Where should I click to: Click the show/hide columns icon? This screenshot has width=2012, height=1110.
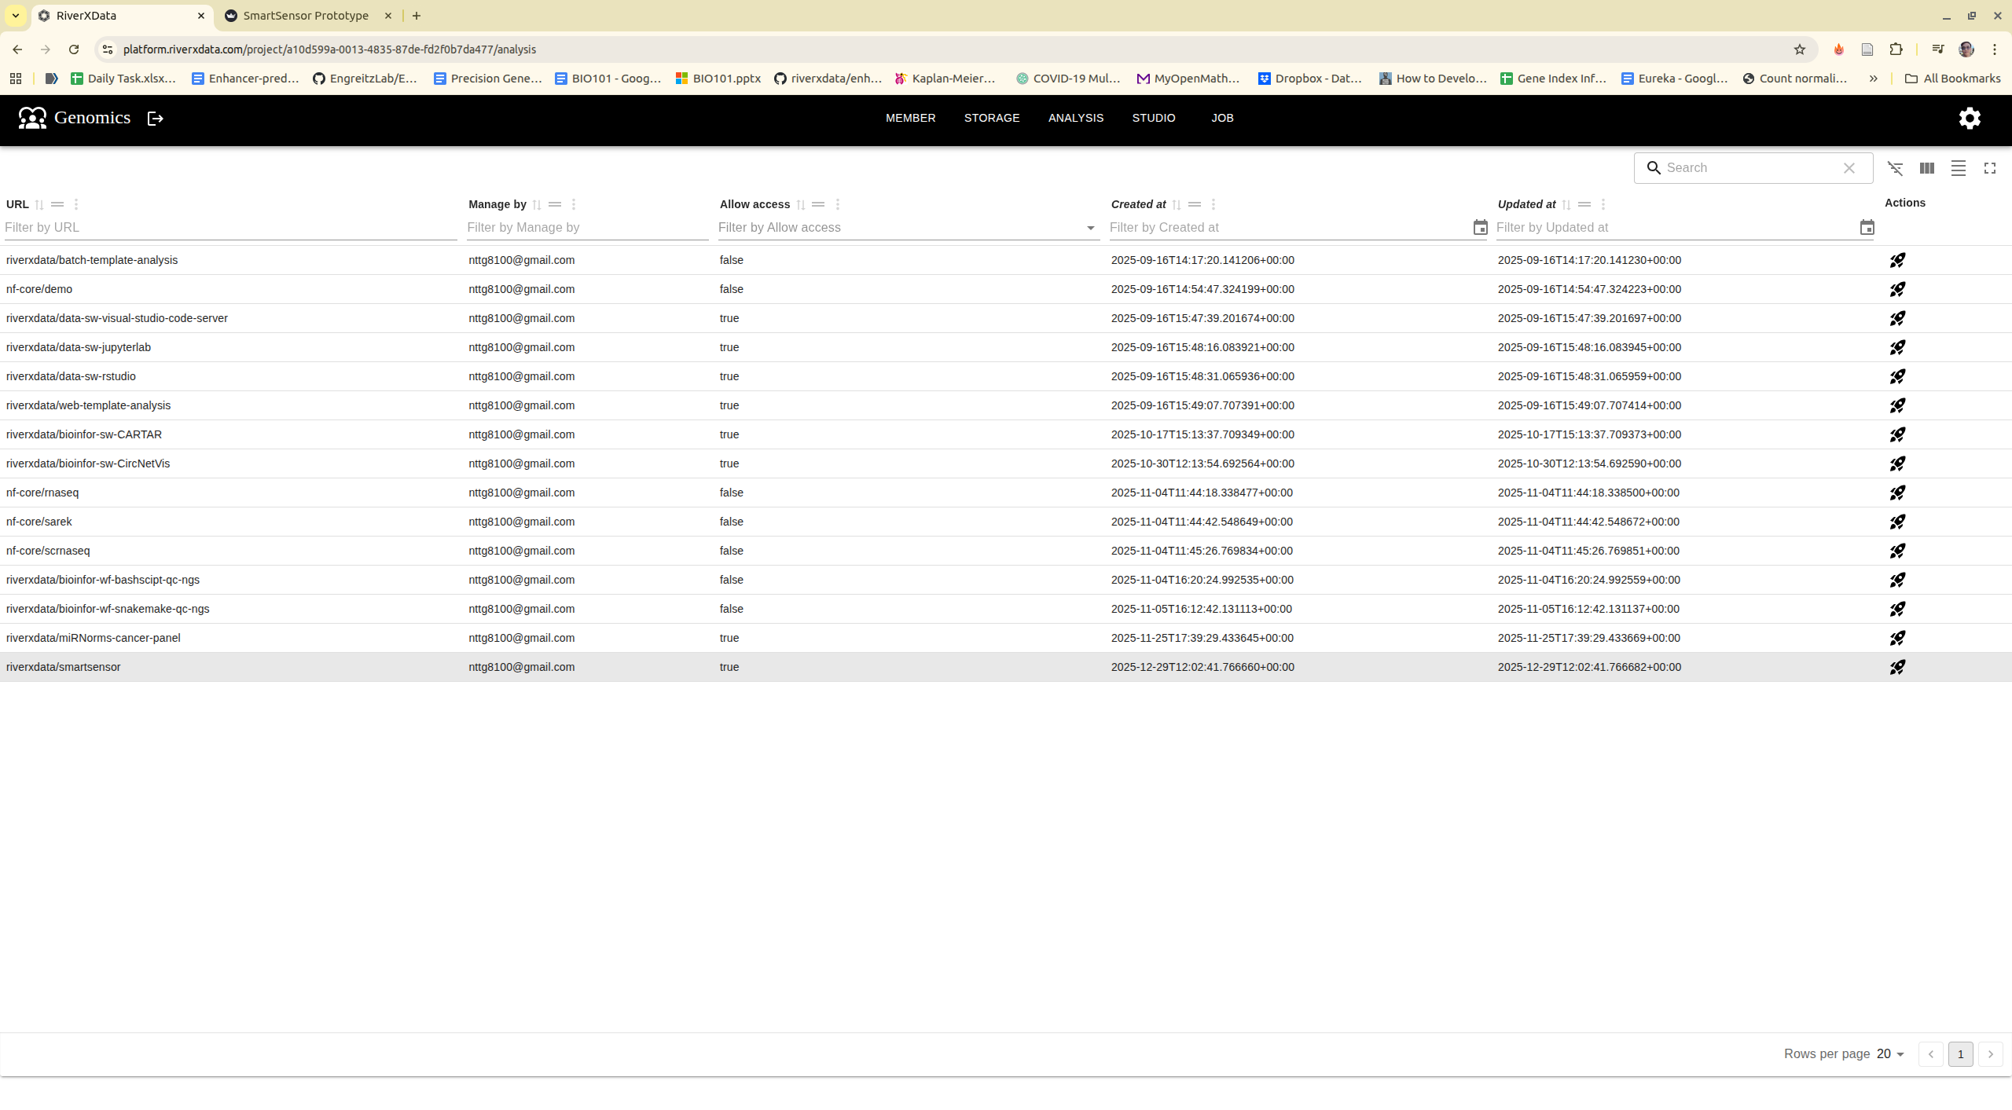(1926, 168)
